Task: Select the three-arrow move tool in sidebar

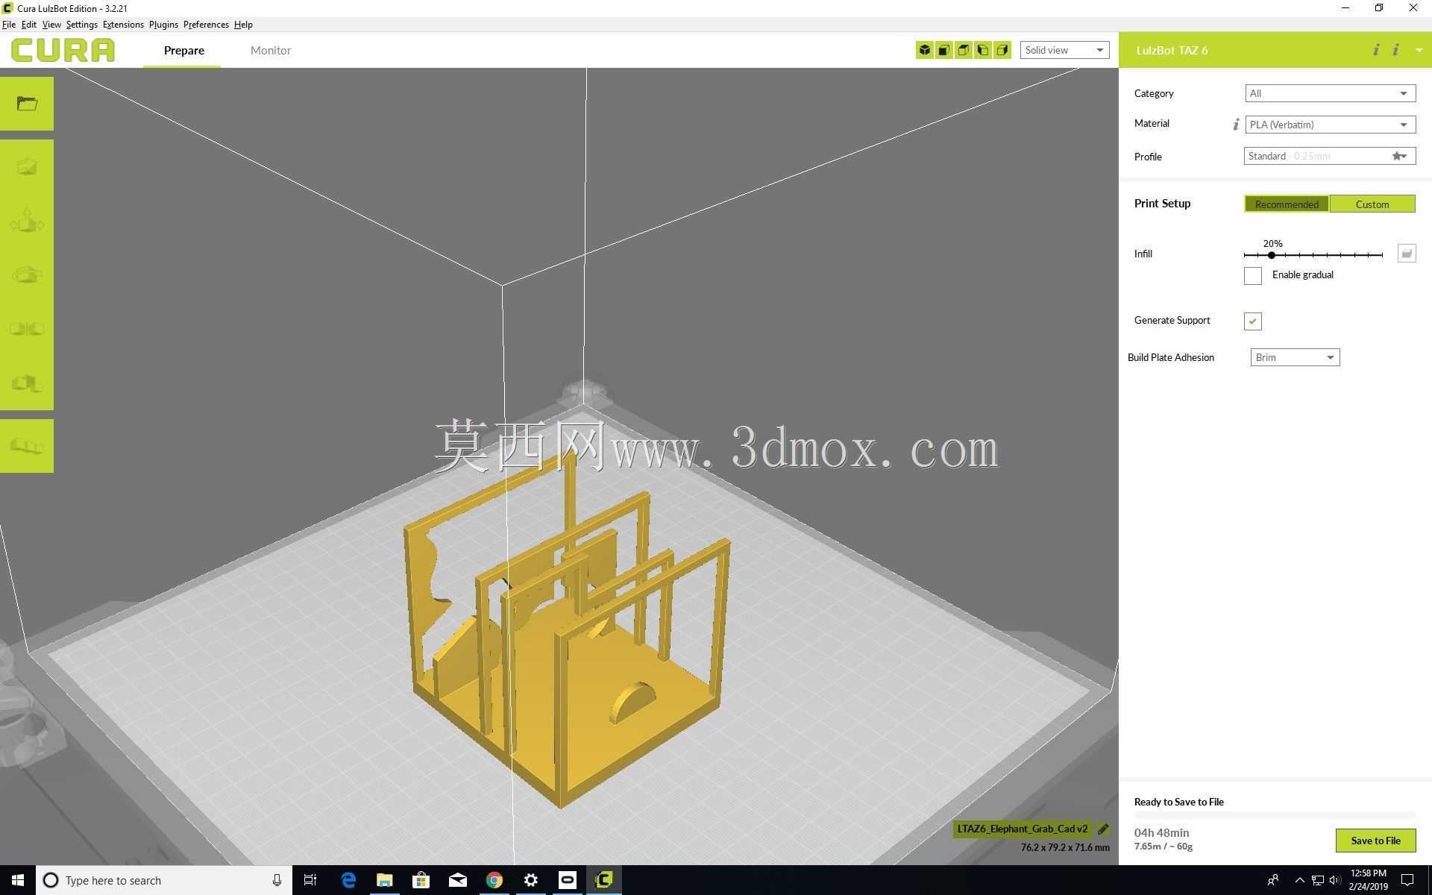Action: 27,221
